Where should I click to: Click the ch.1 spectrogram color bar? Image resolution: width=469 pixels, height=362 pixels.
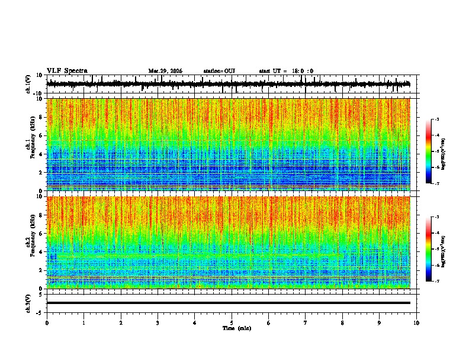429,151
